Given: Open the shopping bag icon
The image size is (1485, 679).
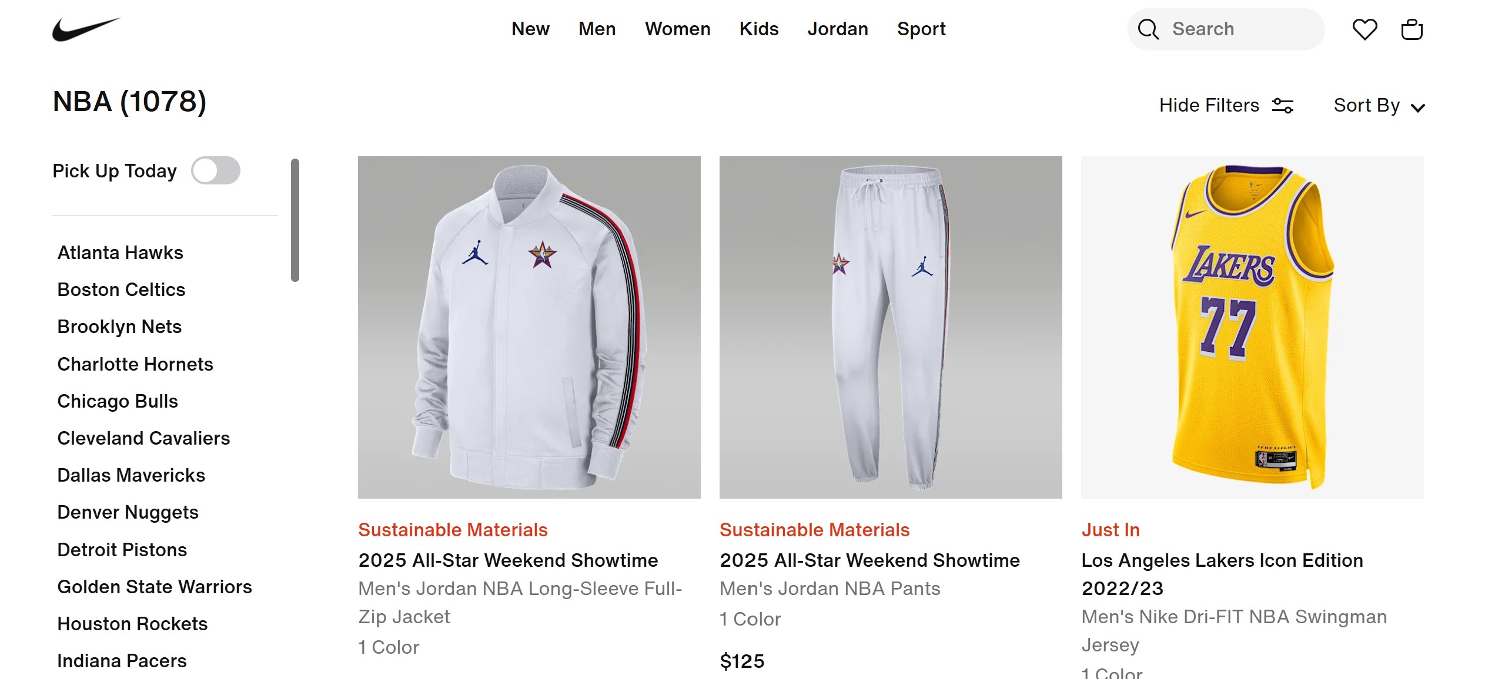Looking at the screenshot, I should (1412, 29).
